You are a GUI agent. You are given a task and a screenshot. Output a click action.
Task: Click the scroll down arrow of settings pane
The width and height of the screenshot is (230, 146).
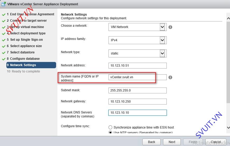click(x=228, y=127)
